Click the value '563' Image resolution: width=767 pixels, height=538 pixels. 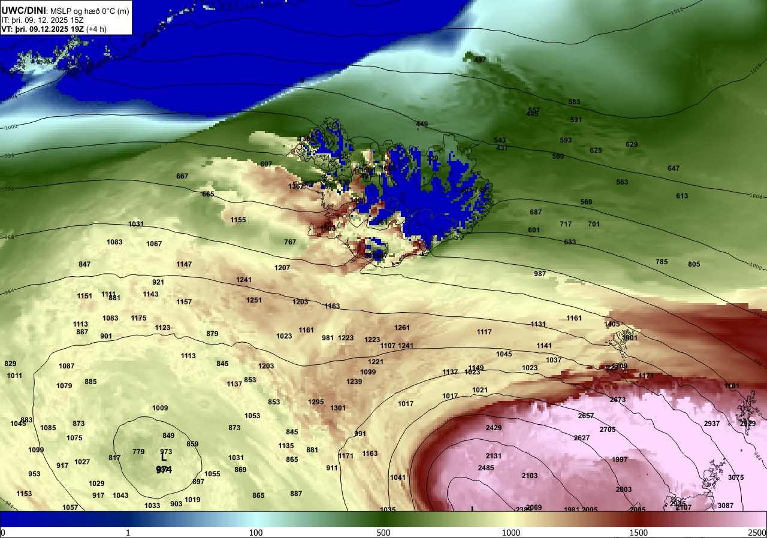(x=622, y=182)
